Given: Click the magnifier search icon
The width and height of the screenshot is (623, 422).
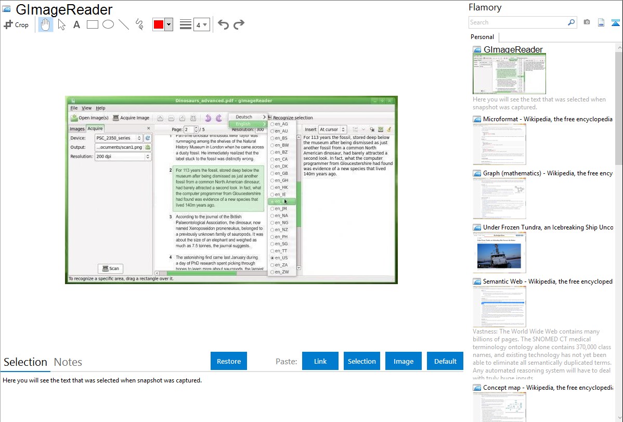Looking at the screenshot, I should (x=571, y=22).
